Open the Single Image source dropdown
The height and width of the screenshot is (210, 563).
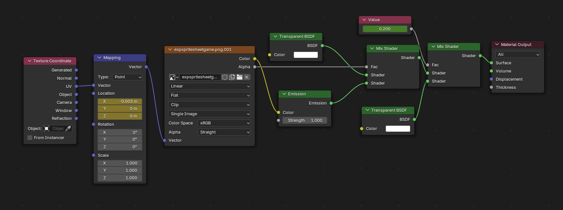point(209,114)
